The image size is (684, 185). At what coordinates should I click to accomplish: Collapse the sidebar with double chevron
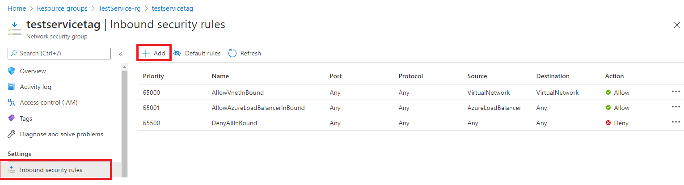point(120,54)
